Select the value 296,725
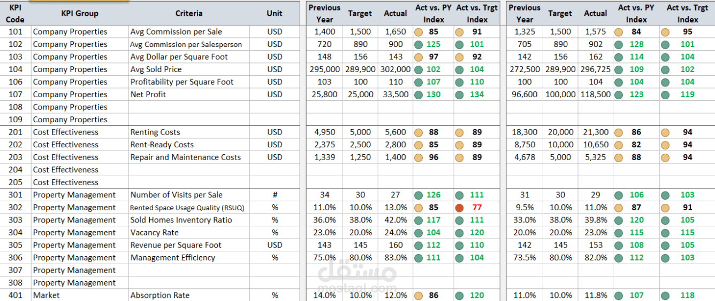 pos(596,69)
